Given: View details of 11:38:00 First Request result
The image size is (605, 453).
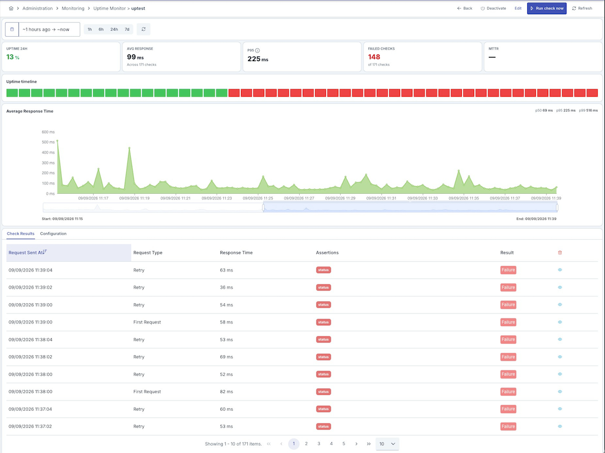Looking at the screenshot, I should pos(560,391).
